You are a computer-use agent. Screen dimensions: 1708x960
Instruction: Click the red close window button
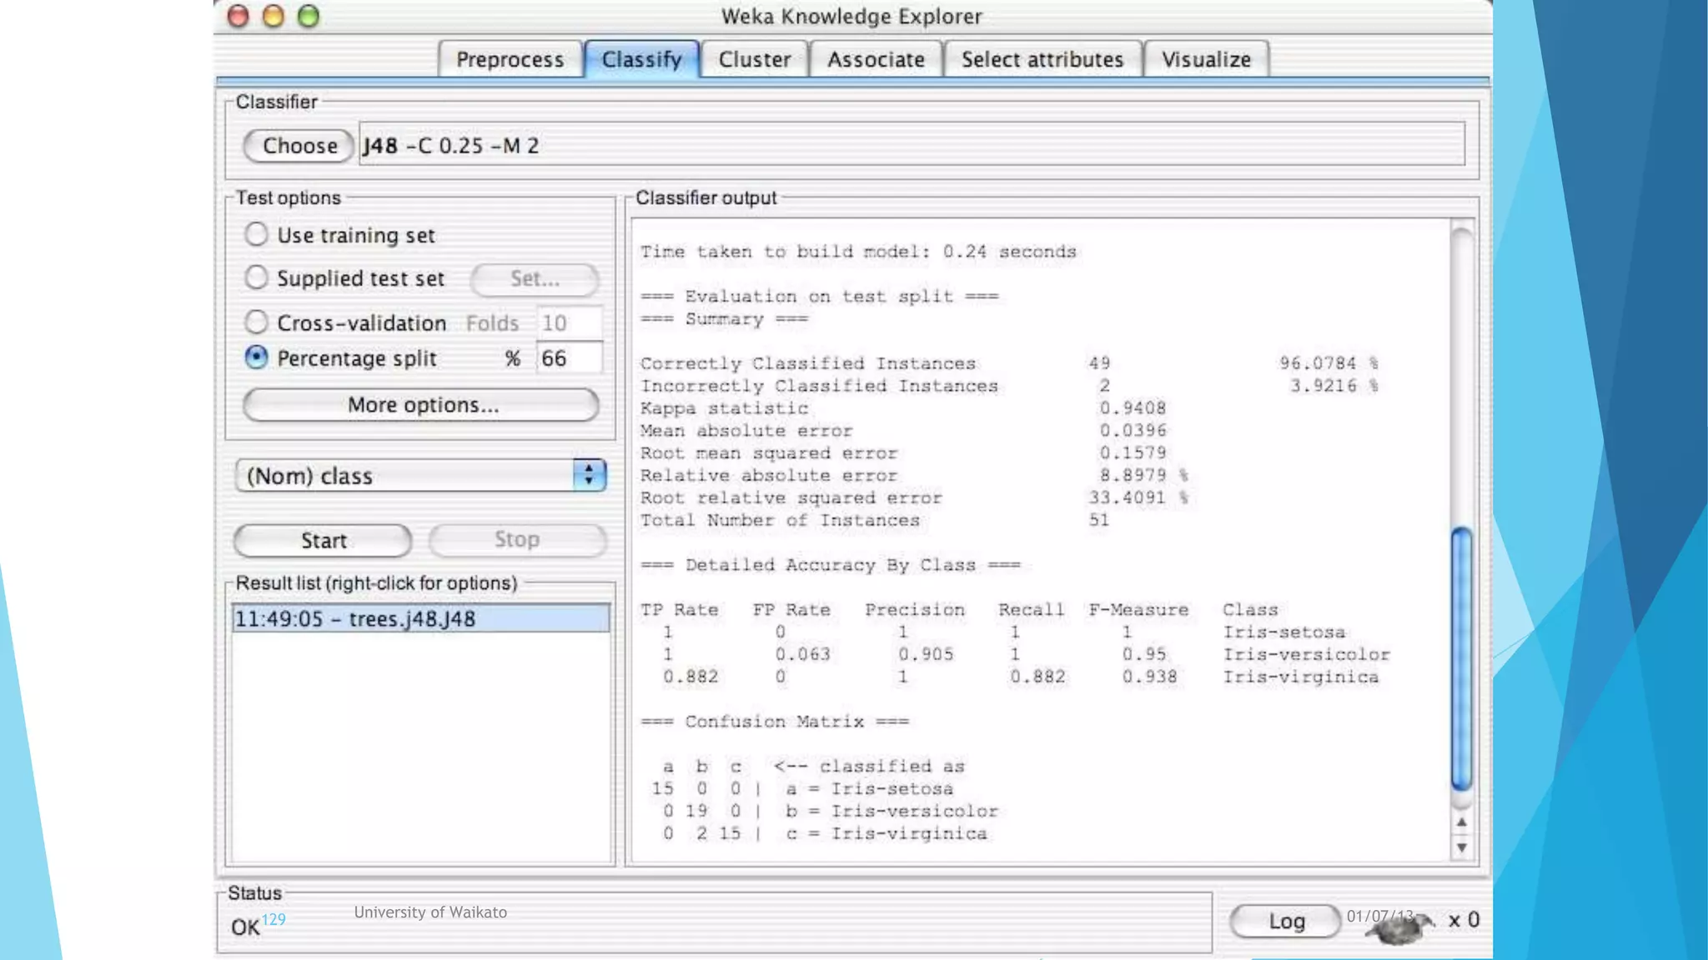239,16
